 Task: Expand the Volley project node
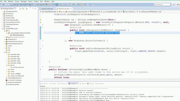tap(2, 26)
